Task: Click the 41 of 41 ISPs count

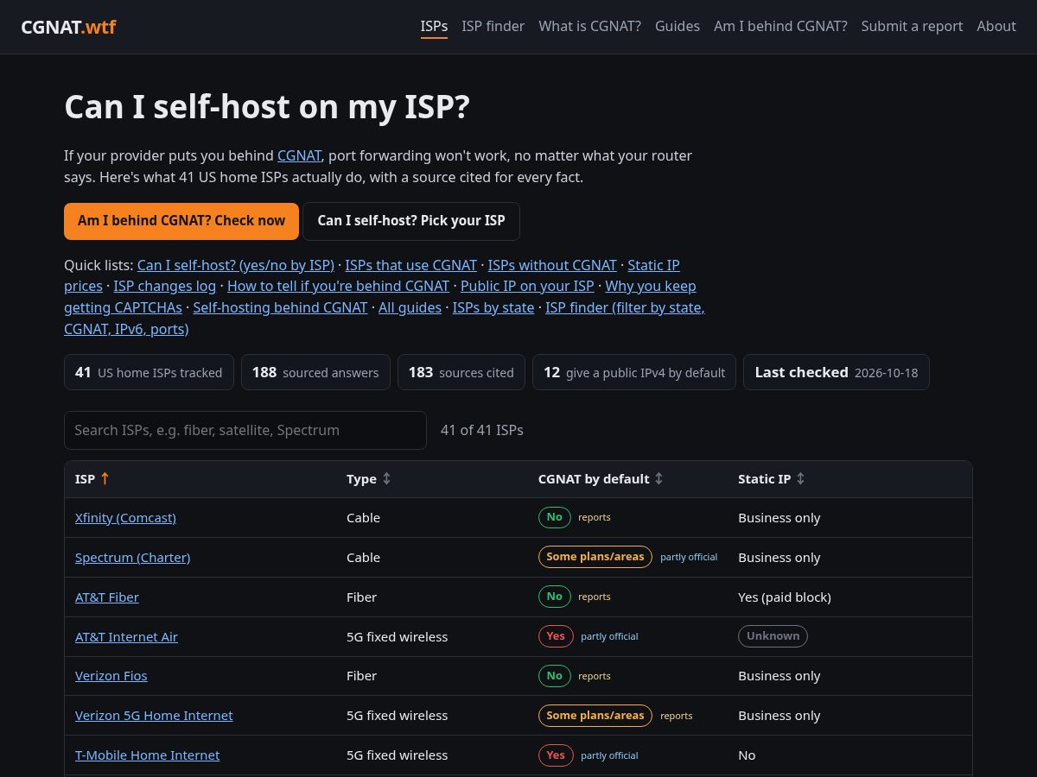Action: [x=482, y=430]
